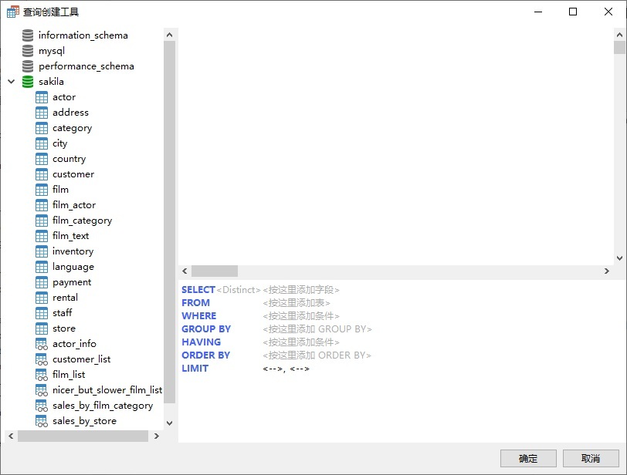The image size is (627, 475).
Task: Click the nicer_but_slower_film_list view icon
Action: (42, 390)
